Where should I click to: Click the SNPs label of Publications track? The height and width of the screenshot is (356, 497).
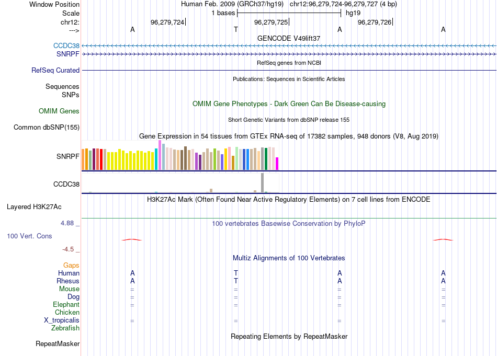coord(71,95)
